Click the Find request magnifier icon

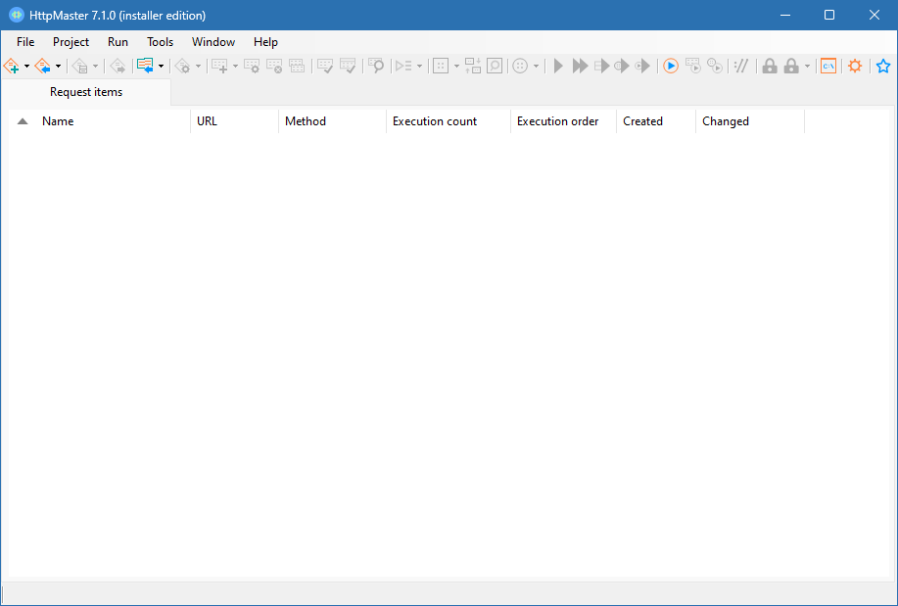376,67
